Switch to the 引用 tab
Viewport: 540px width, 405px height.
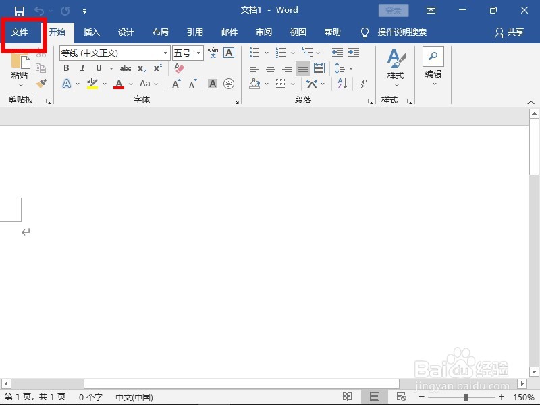tap(195, 32)
